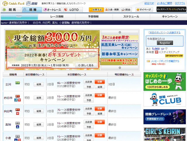The height and width of the screenshot is (141, 187).
Task: Open the オートレース tab
Action: [x=52, y=10]
